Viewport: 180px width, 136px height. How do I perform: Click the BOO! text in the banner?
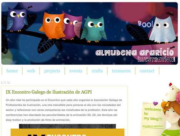[x=145, y=24]
